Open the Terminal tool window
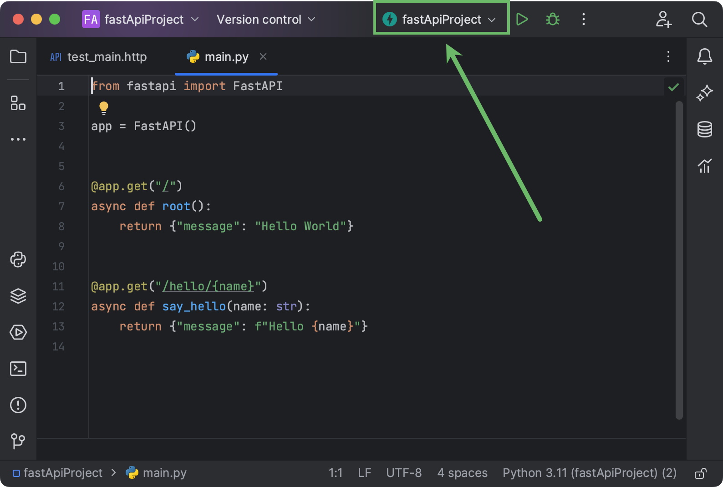Image resolution: width=723 pixels, height=487 pixels. [x=18, y=369]
